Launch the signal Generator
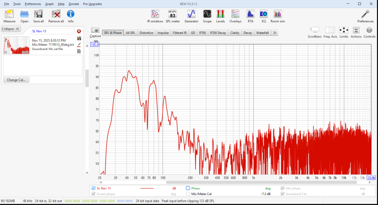 point(191,15)
